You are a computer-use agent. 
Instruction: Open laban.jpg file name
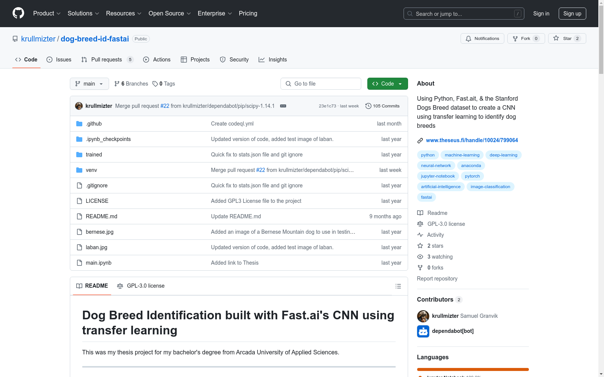pyautogui.click(x=97, y=247)
